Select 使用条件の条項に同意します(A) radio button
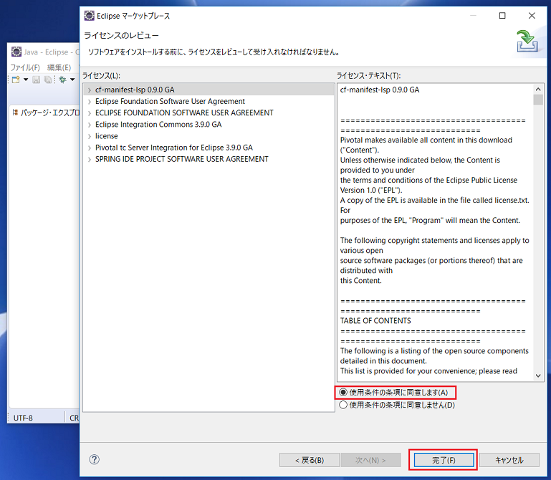Screen dimensions: 551x480 point(343,392)
